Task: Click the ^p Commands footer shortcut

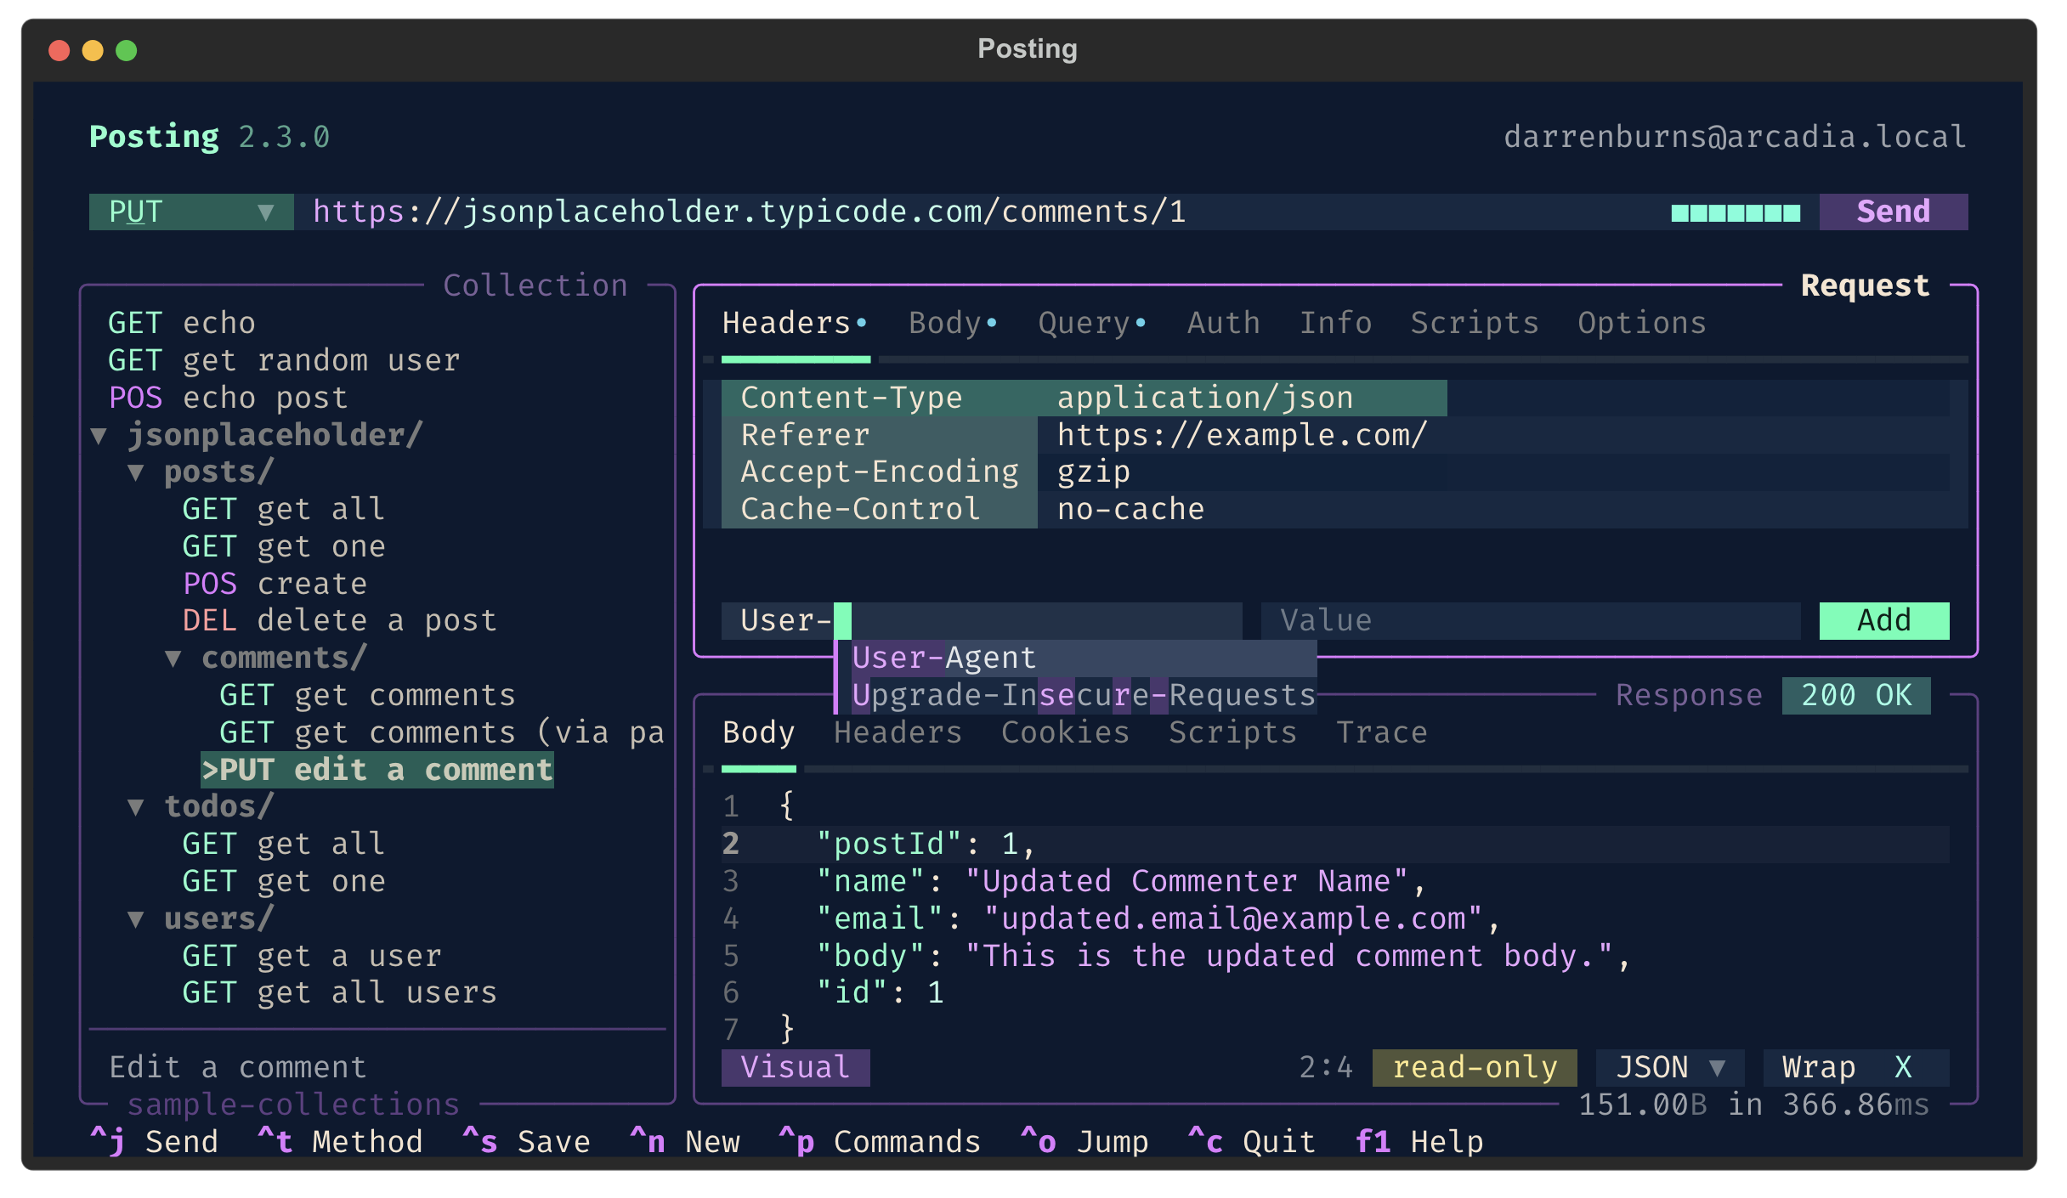Action: [880, 1141]
